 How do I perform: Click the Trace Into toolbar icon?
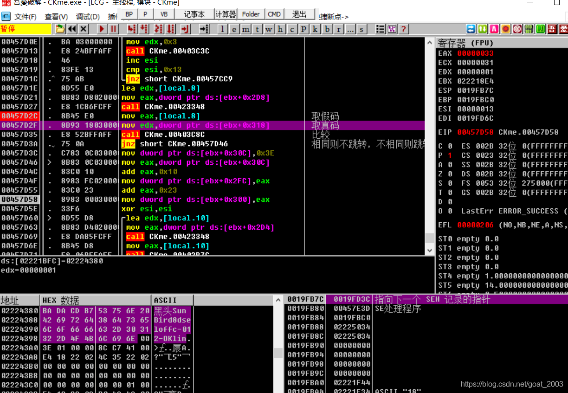point(159,29)
